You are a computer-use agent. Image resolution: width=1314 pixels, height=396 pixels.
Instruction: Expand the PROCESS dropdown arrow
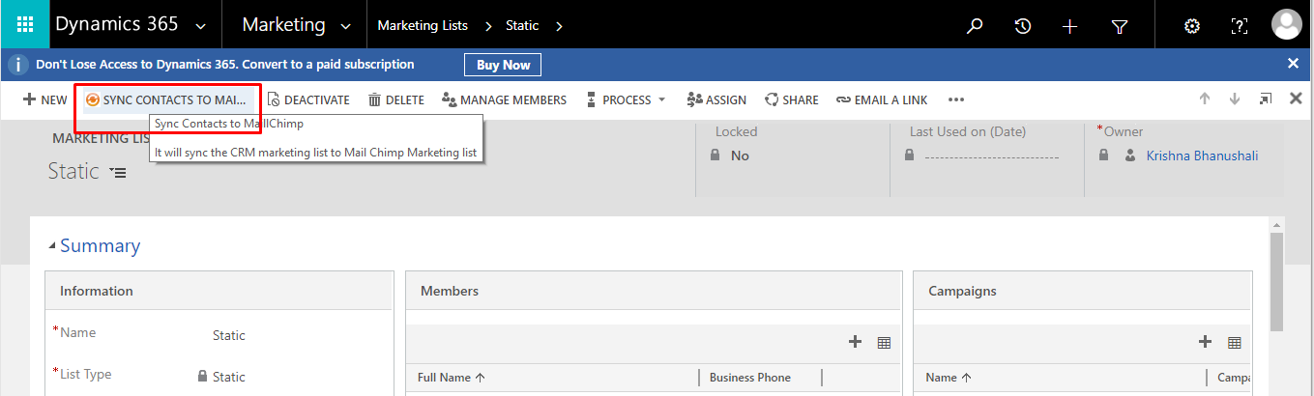point(661,99)
